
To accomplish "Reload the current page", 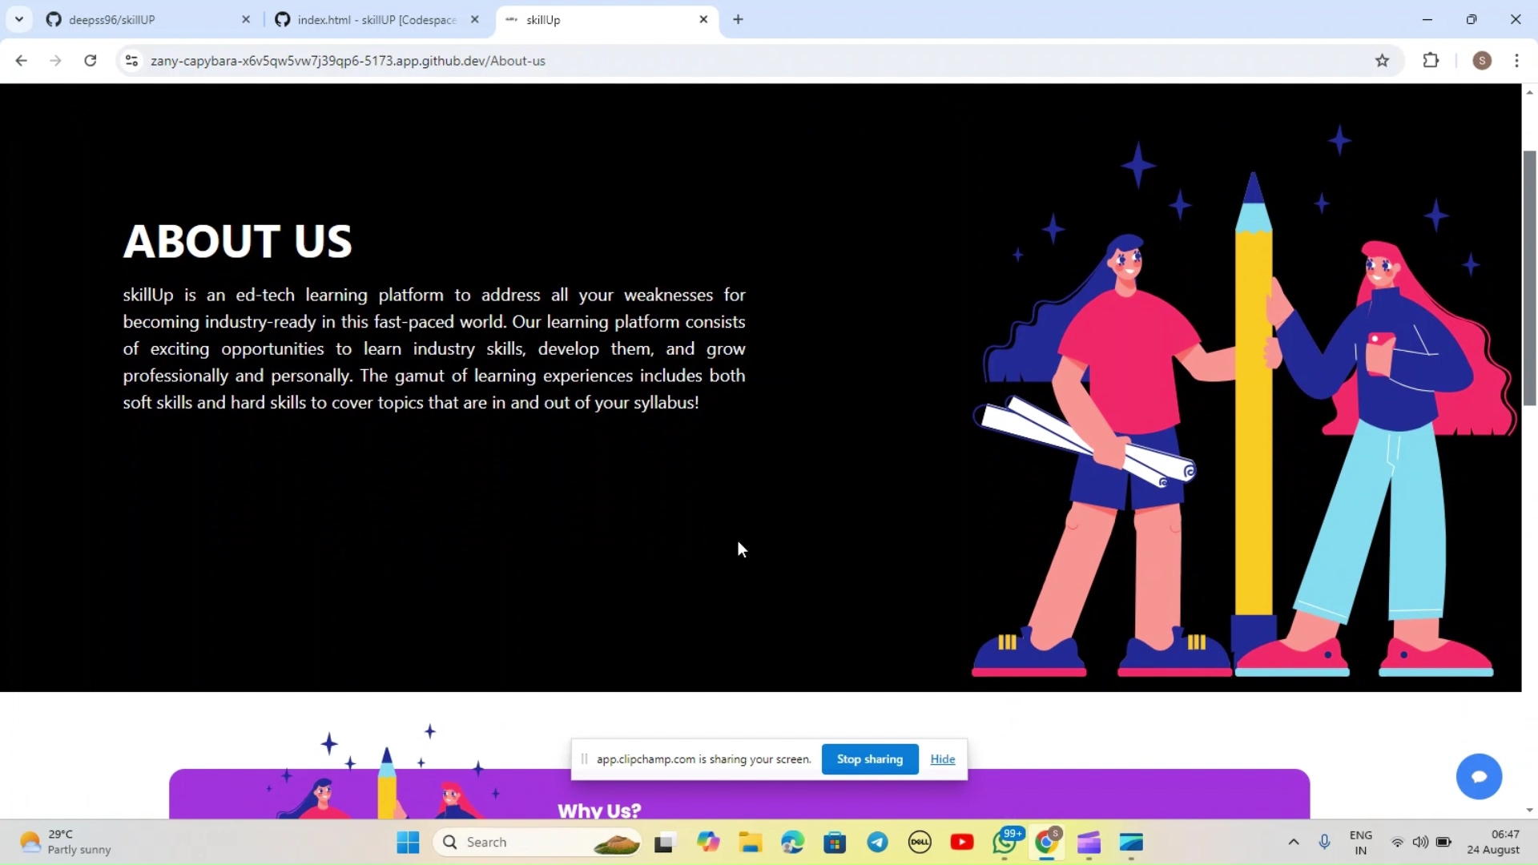I will tap(91, 61).
